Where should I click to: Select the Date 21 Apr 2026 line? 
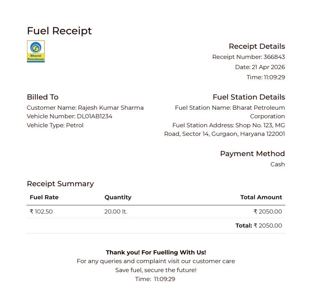click(x=260, y=67)
